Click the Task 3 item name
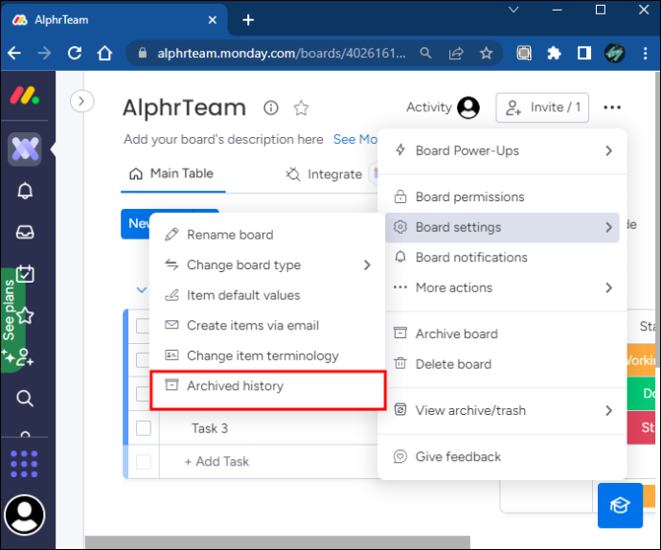The height and width of the screenshot is (550, 661). [x=210, y=428]
